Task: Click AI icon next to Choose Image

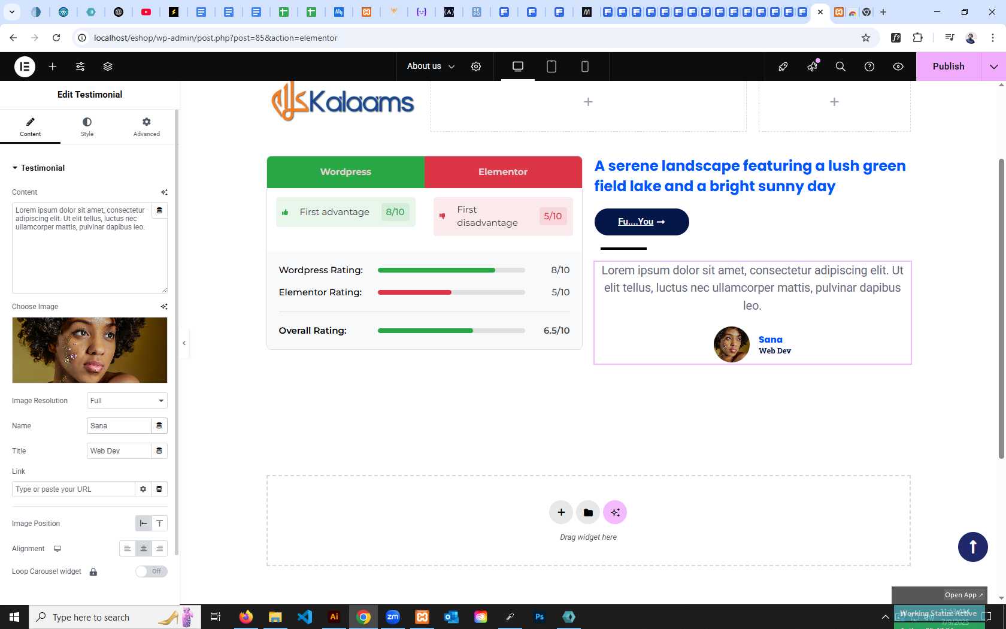Action: (164, 307)
